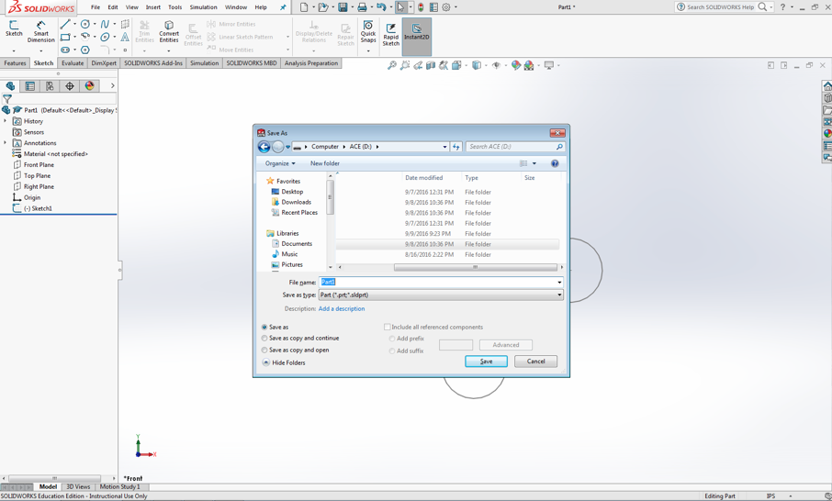Screen dimensions: 832x501
Task: Open Quick Snaps tool
Action: tap(368, 32)
